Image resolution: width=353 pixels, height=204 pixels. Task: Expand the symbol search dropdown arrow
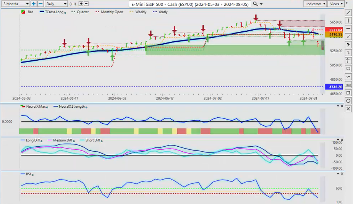tap(261, 4)
